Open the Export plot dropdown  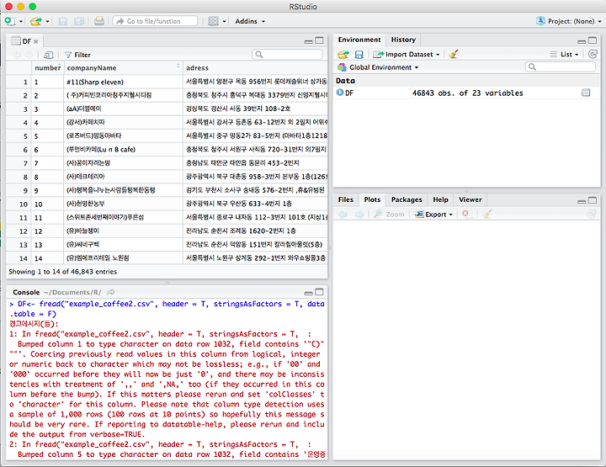point(433,215)
